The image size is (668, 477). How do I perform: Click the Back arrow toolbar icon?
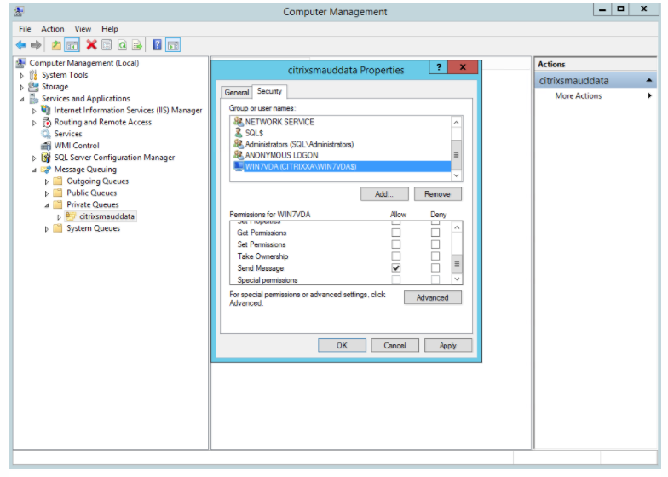click(20, 44)
